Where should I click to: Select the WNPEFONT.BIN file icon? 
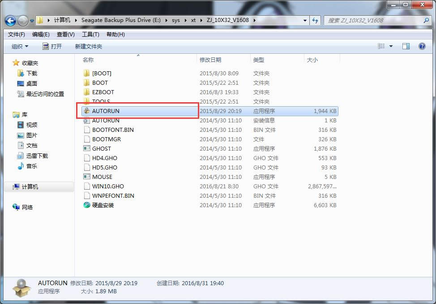pyautogui.click(x=87, y=195)
